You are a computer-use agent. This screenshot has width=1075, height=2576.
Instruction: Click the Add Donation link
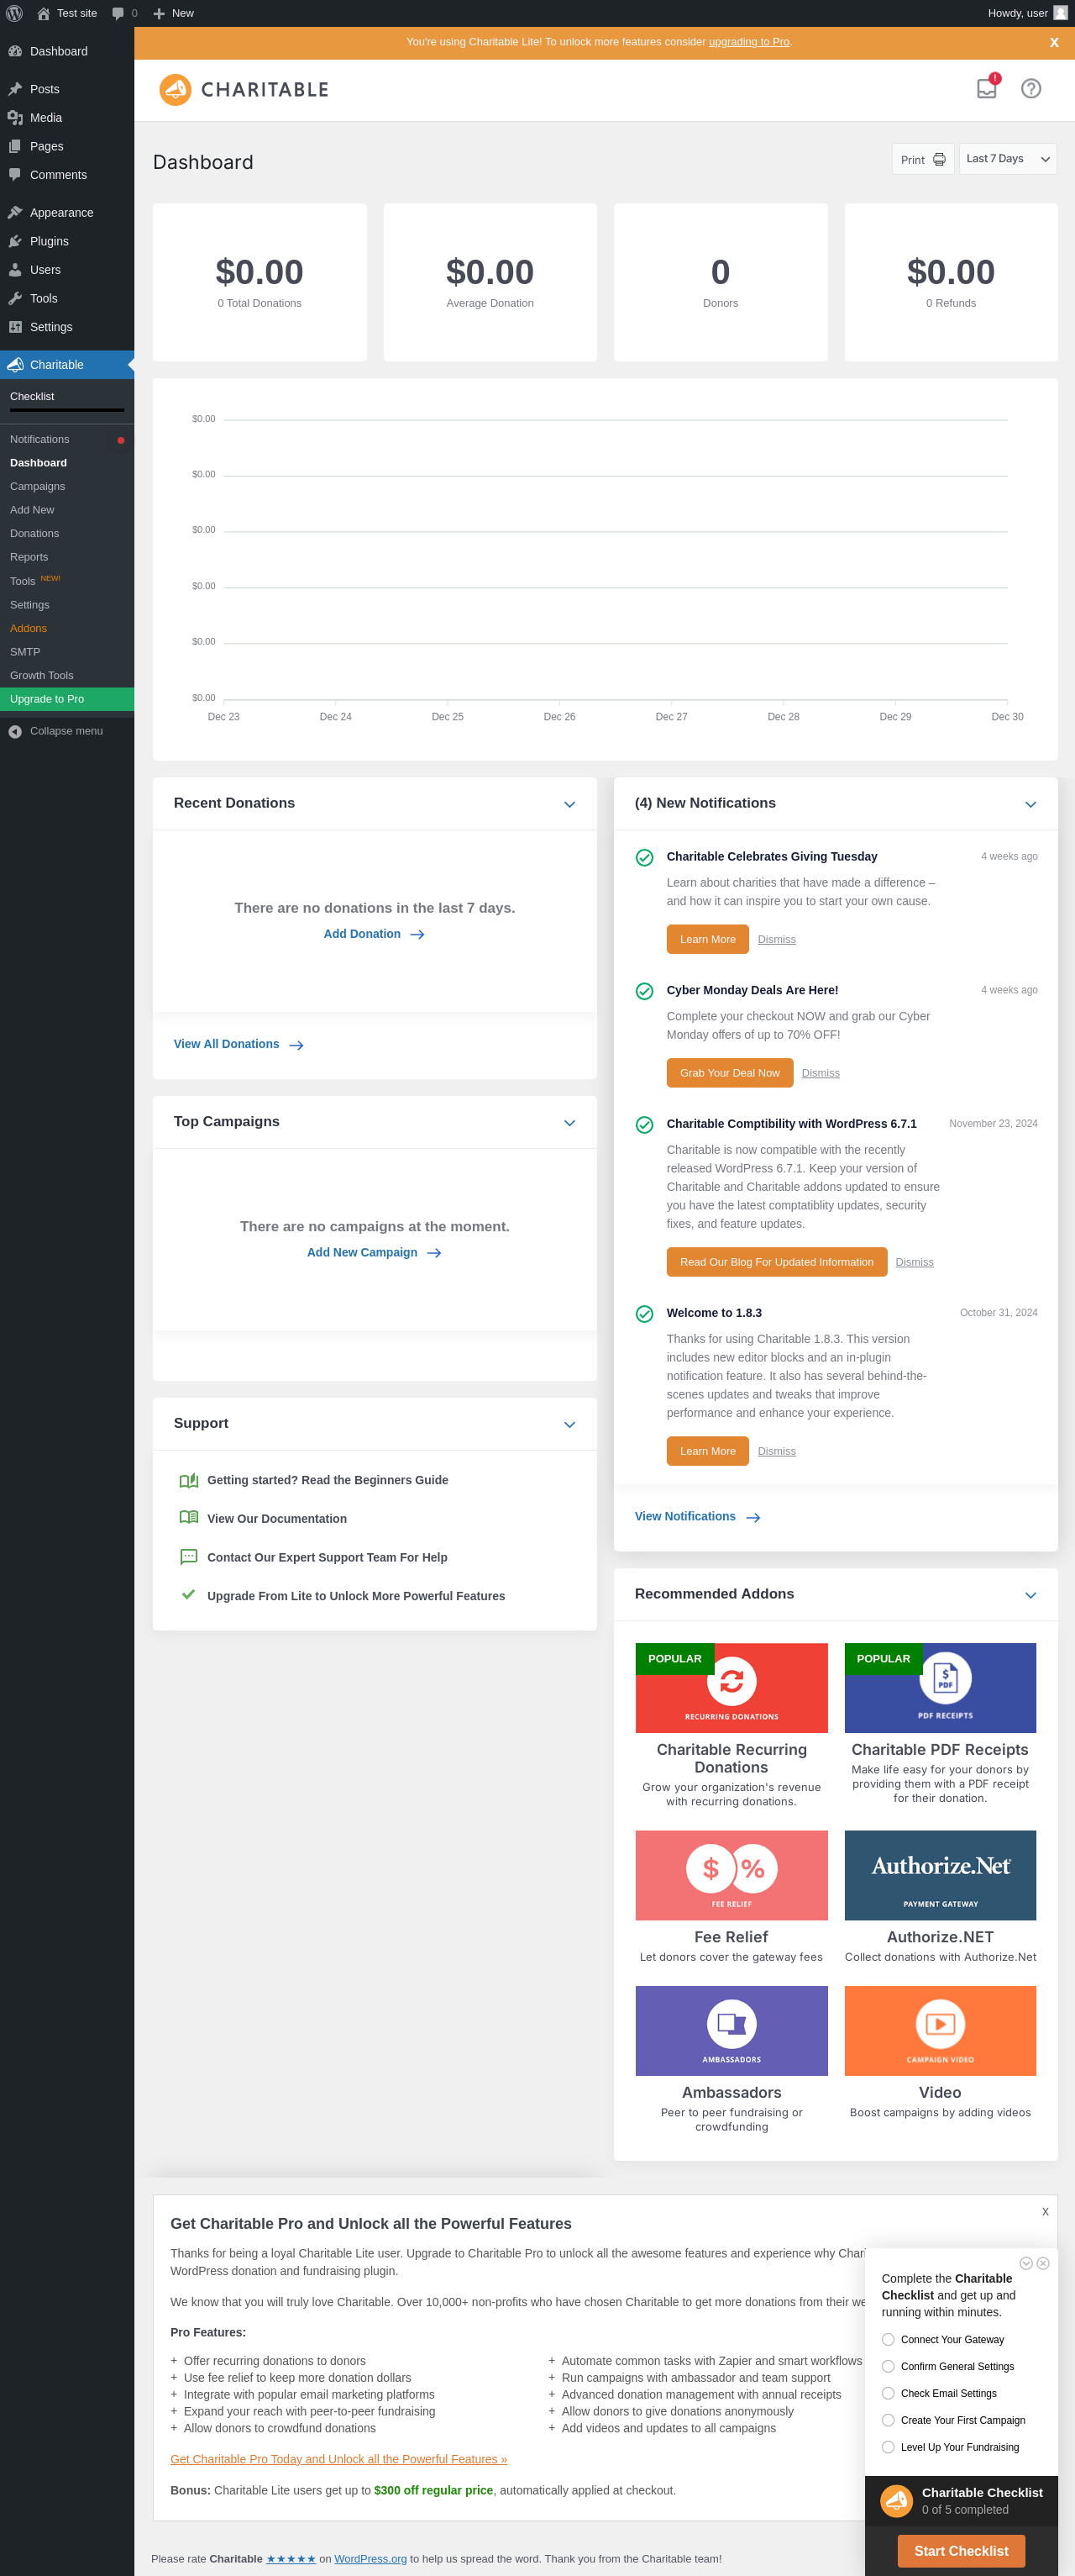tap(374, 934)
